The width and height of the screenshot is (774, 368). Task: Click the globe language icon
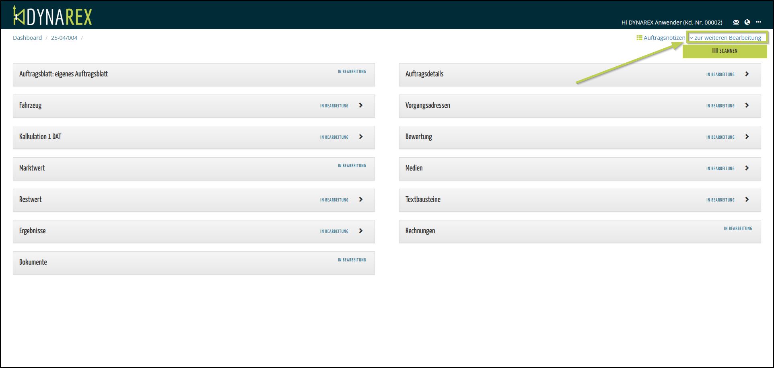click(x=747, y=22)
